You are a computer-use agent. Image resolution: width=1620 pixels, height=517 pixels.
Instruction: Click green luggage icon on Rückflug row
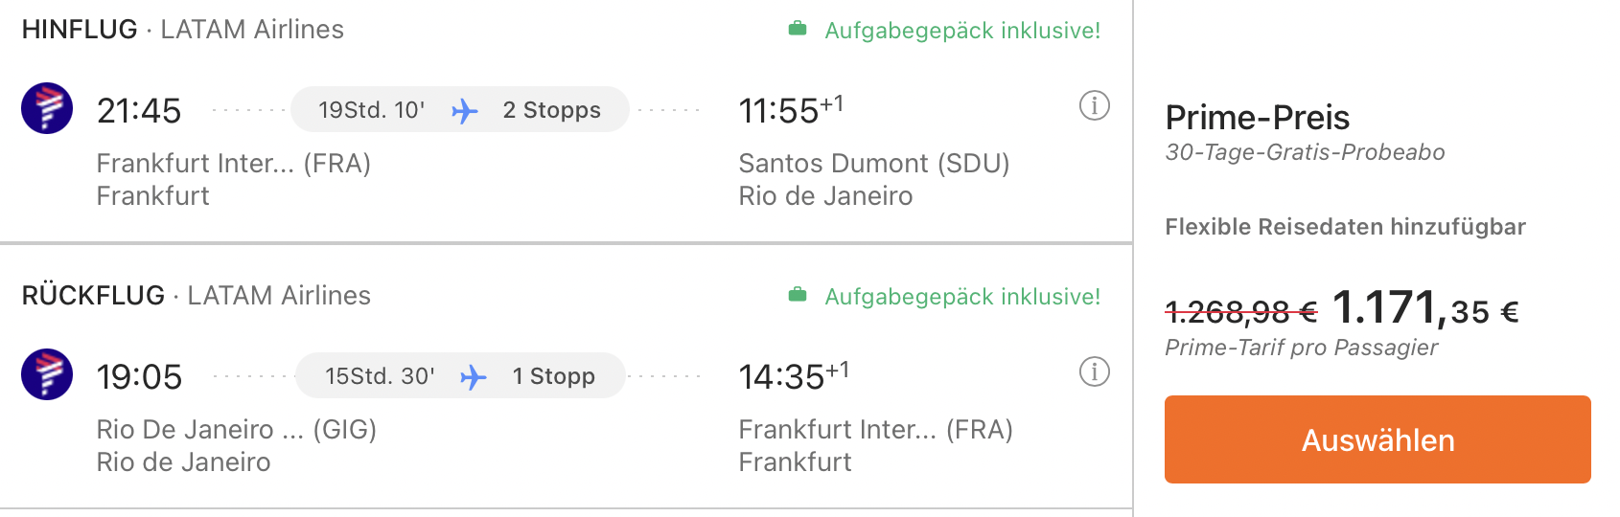[x=798, y=296]
